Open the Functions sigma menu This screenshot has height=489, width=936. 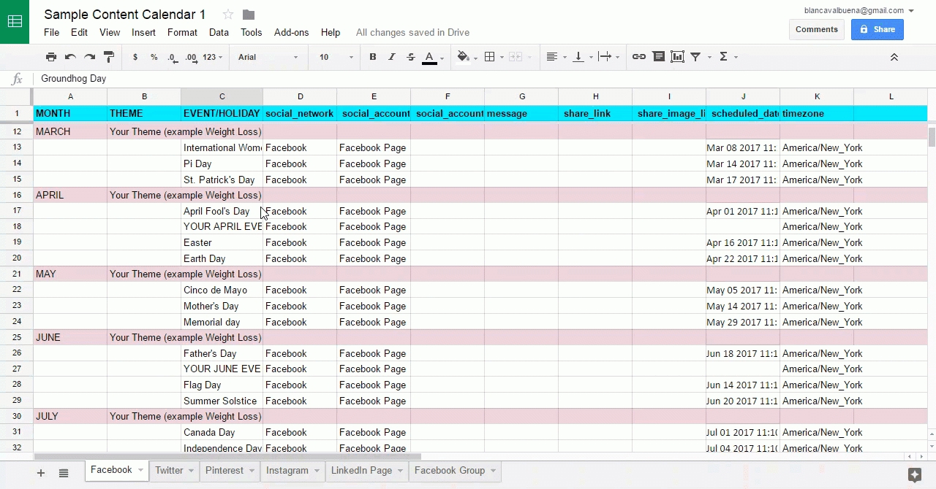coord(728,57)
